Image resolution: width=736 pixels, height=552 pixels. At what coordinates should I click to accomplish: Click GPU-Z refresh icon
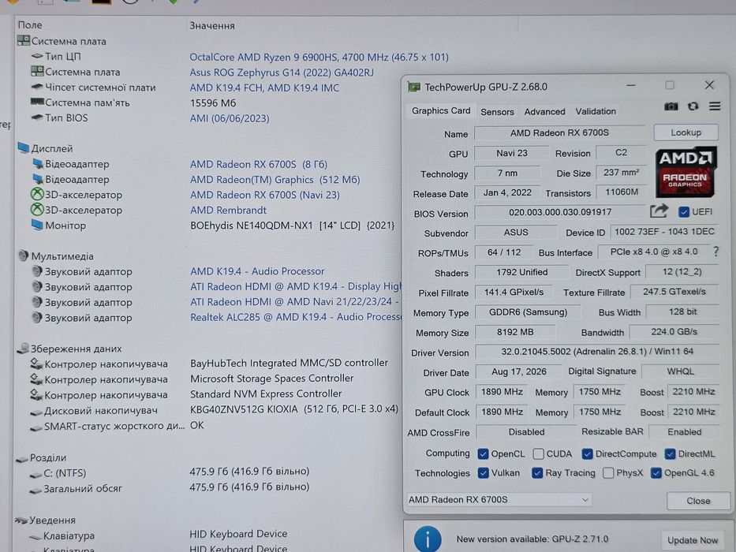693,106
